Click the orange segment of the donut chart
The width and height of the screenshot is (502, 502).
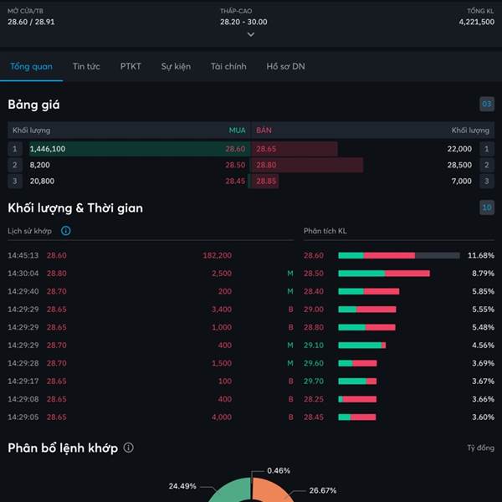click(270, 489)
